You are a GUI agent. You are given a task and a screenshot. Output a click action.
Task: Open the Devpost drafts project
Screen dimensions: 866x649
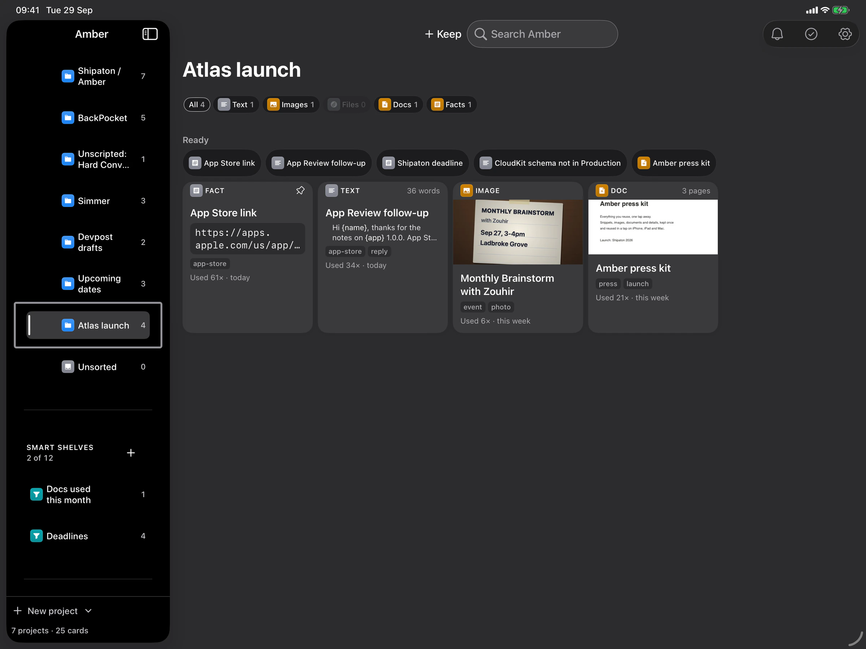[88, 242]
